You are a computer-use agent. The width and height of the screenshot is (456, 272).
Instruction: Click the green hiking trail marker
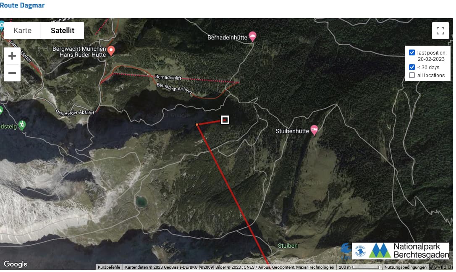22,125
